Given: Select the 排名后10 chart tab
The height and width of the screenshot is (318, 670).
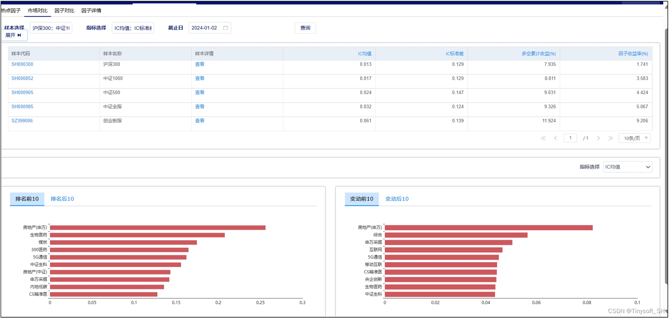Looking at the screenshot, I should point(62,199).
